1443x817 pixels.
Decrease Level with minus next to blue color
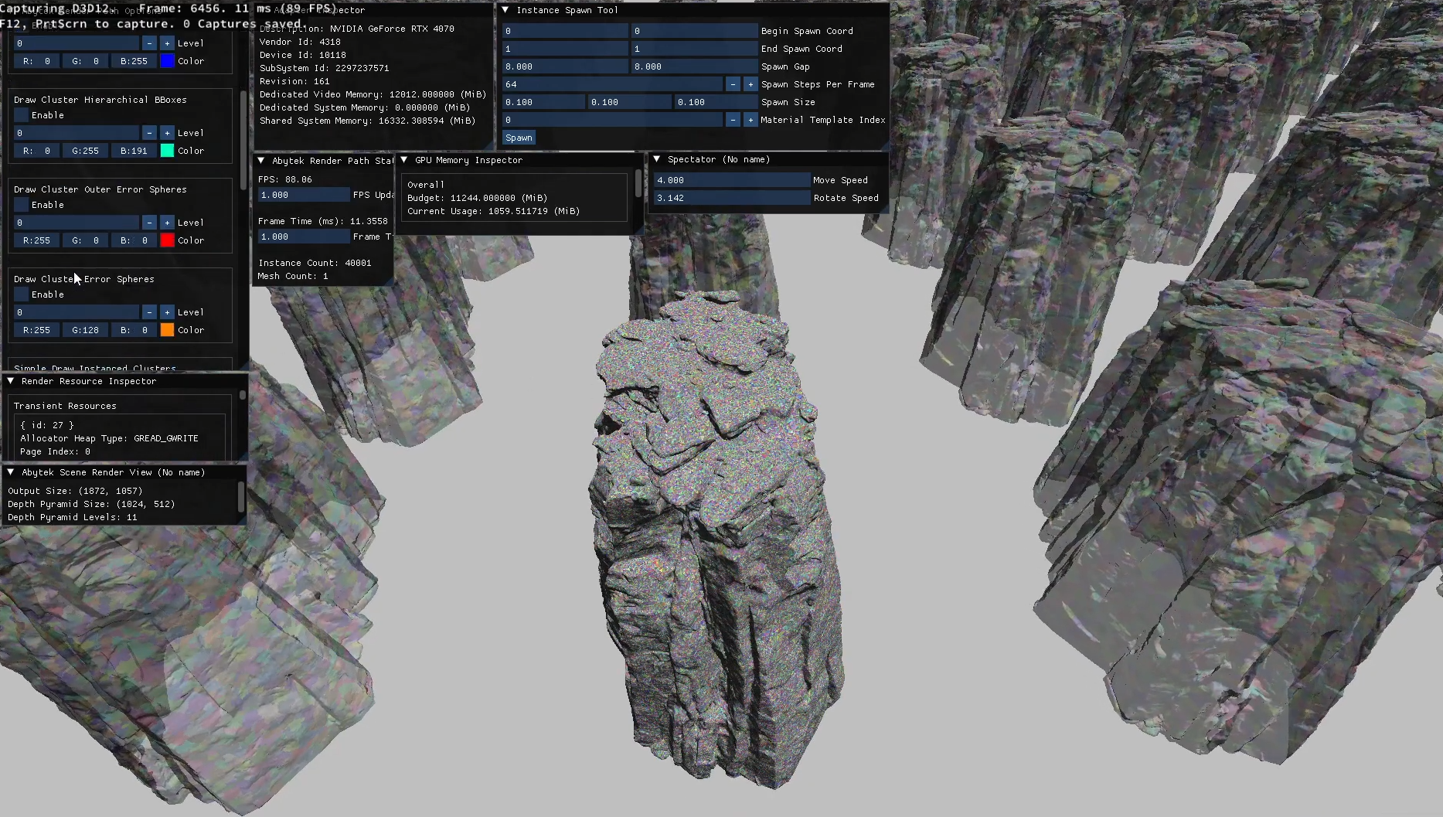[x=149, y=43]
